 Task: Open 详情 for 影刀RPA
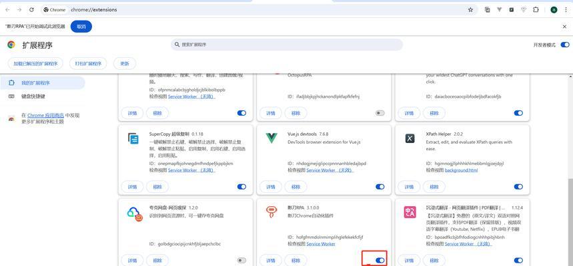coord(271,260)
